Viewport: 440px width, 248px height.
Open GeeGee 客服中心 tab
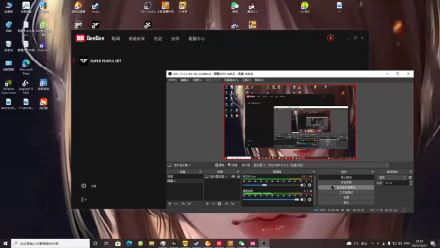pos(196,39)
